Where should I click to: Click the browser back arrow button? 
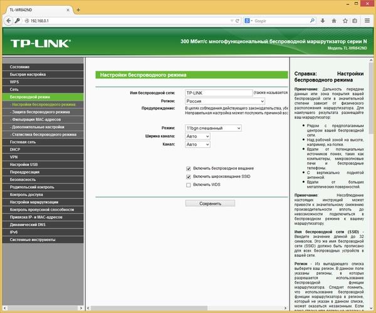pos(8,21)
